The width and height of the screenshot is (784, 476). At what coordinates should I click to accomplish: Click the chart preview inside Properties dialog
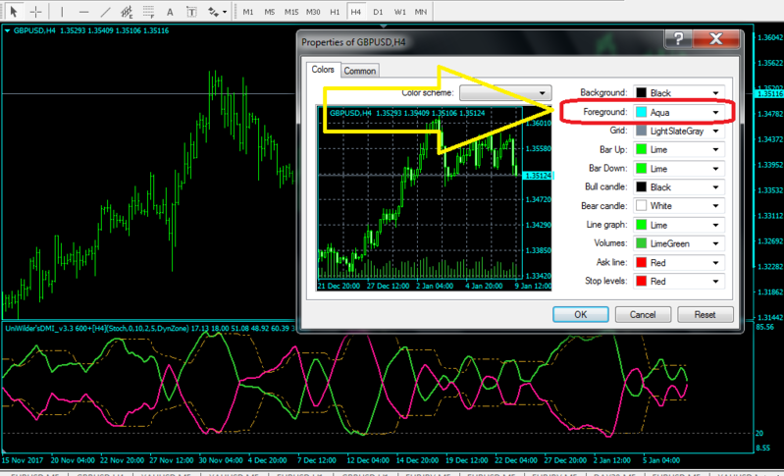click(x=435, y=198)
